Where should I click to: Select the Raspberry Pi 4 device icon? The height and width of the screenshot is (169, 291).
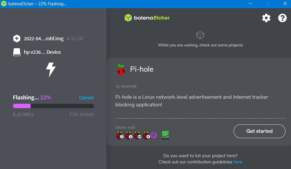(x=146, y=135)
